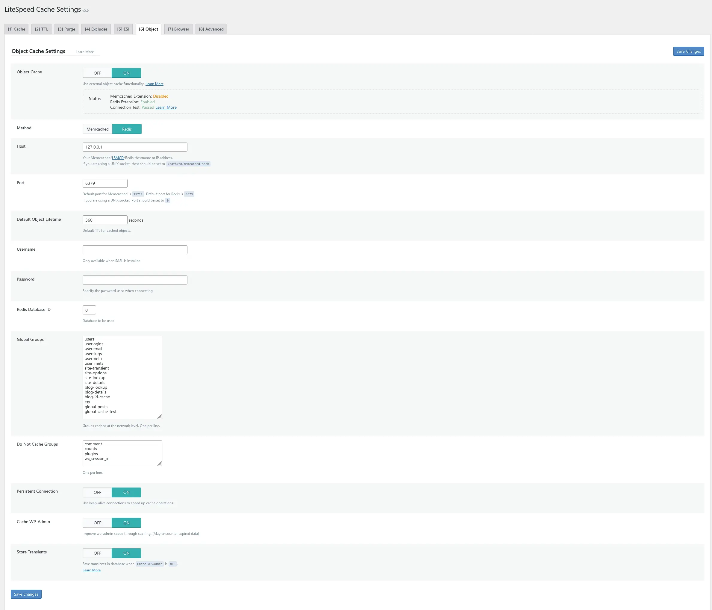This screenshot has width=712, height=610.
Task: Set Persistent Connection to OFF
Action: pos(97,492)
